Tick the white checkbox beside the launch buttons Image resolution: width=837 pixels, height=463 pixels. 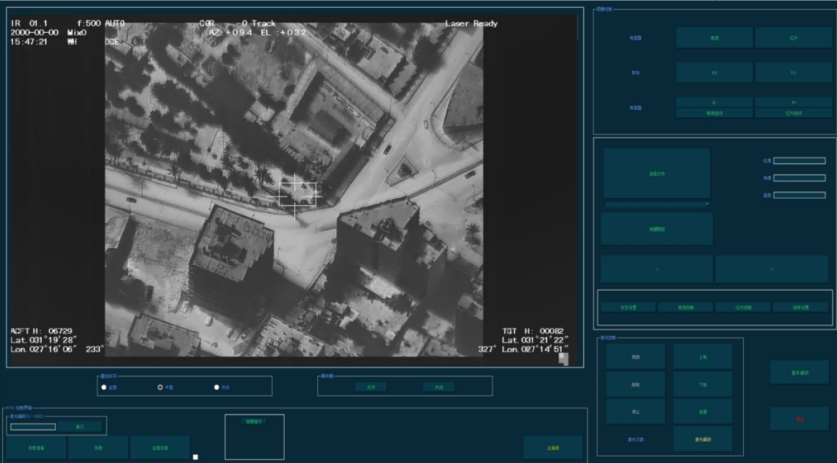[195, 457]
